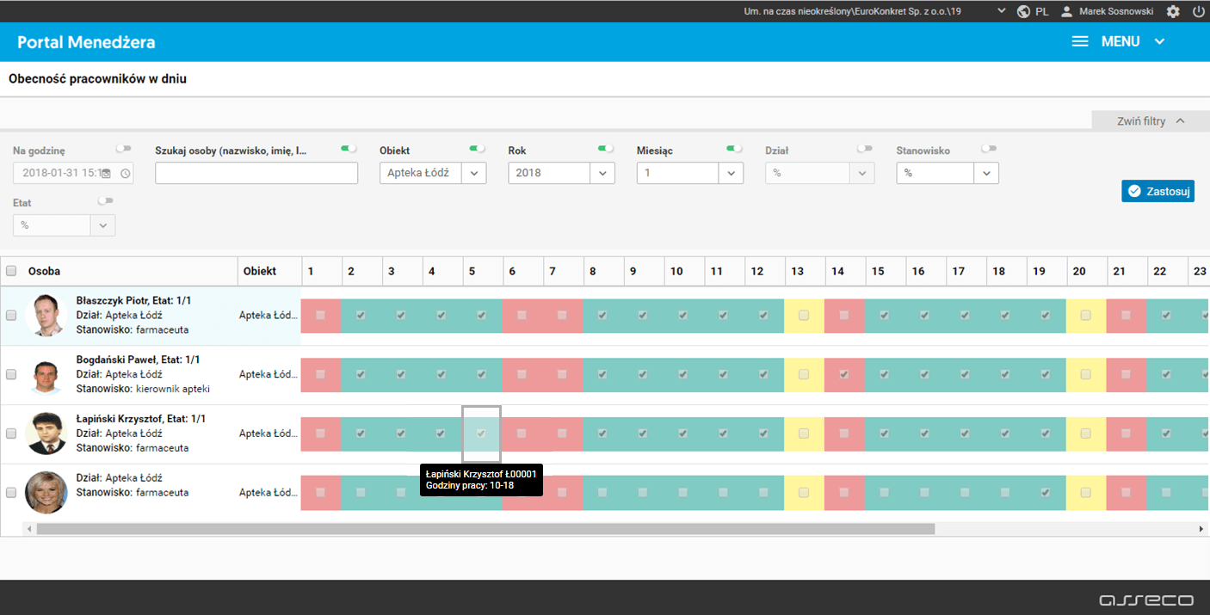Toggle the Na godzinę filter switch
This screenshot has height=615, width=1210.
point(124,149)
